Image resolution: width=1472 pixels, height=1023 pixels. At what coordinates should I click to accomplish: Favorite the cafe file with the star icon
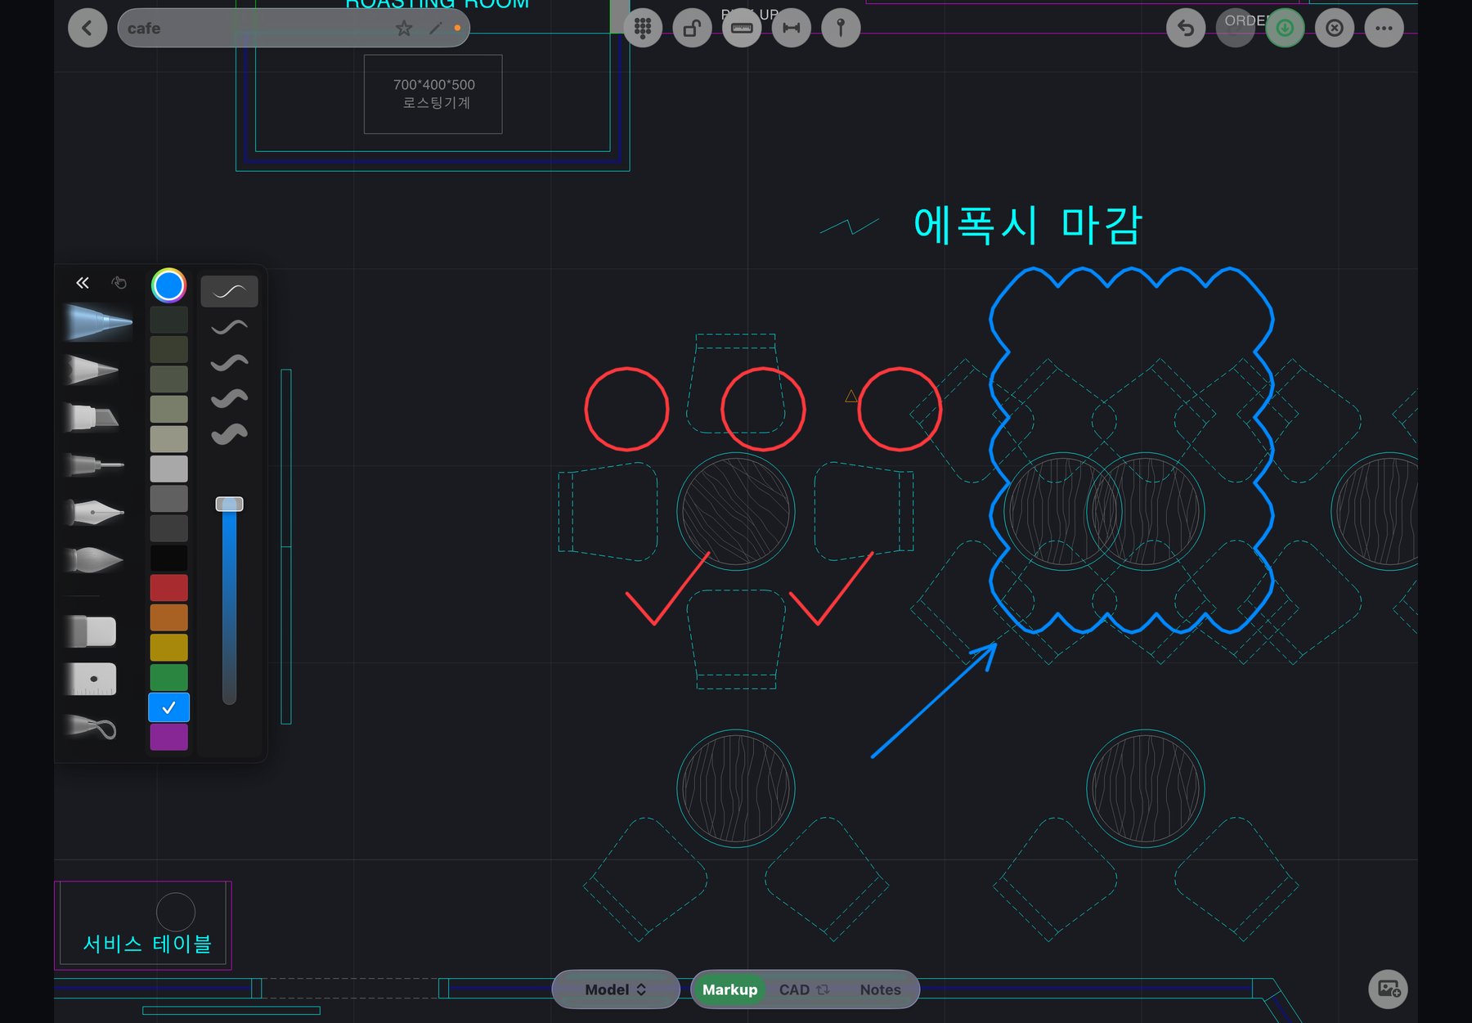click(x=404, y=29)
